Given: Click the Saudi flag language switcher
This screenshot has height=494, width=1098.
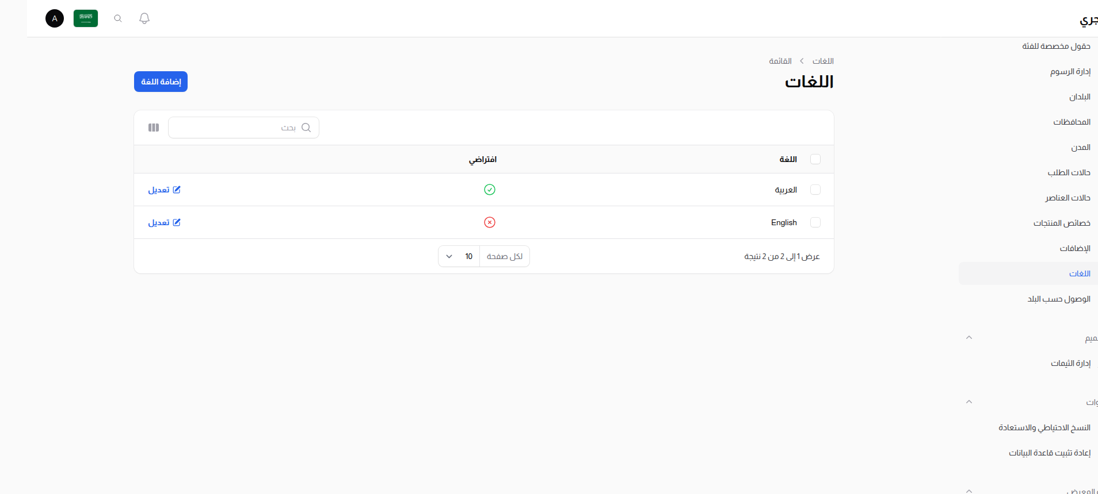Looking at the screenshot, I should click(x=86, y=18).
